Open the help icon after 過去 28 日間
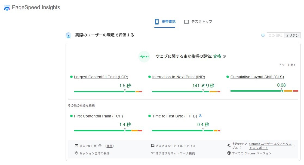Image resolution: width=304 pixels, height=165 pixels. point(100,146)
